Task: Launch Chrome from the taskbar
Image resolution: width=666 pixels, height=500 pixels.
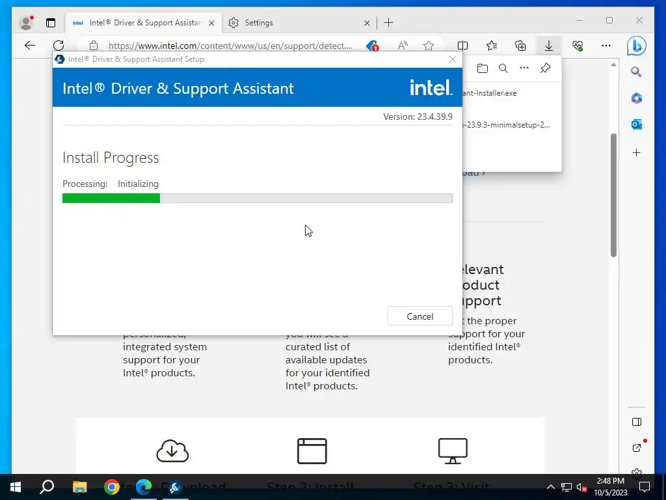Action: click(112, 487)
